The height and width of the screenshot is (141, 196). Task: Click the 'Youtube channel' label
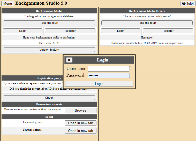tap(33, 130)
